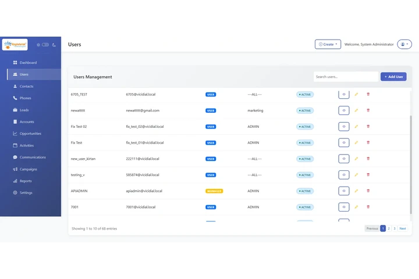View 7001 user details with eye icon
Image resolution: width=419 pixels, height=279 pixels.
(x=343, y=207)
